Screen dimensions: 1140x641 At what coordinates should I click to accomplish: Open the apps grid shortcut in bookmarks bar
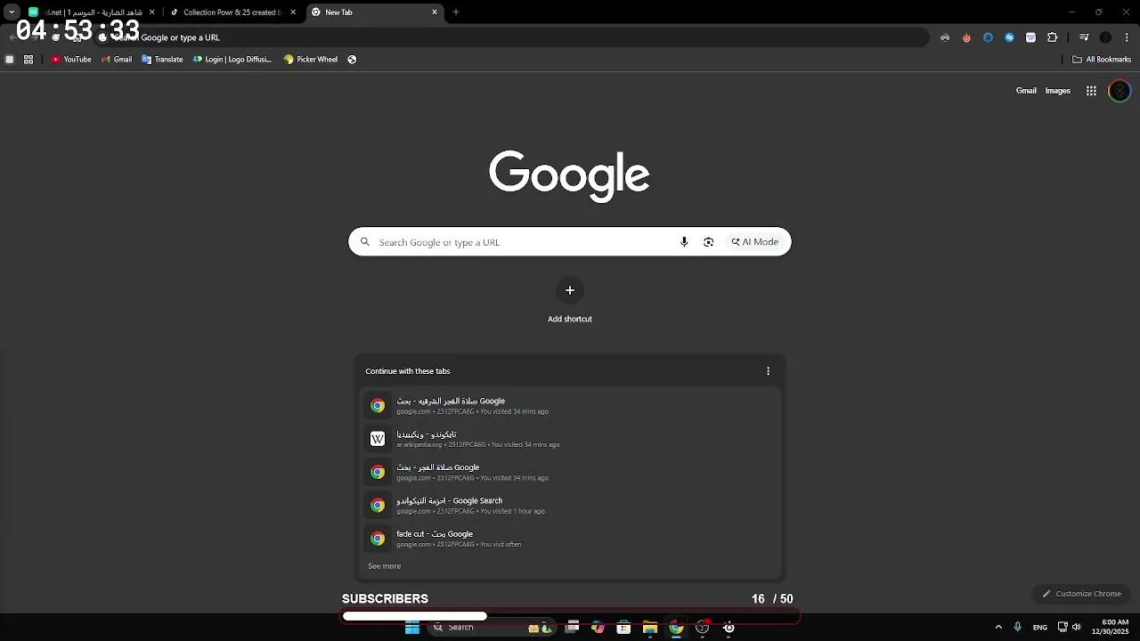(28, 60)
